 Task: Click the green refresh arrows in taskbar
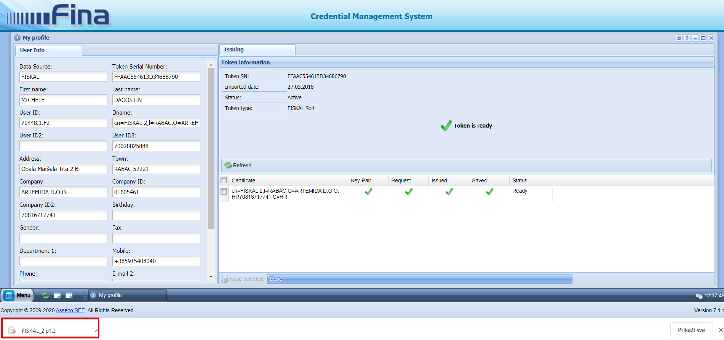pos(45,295)
